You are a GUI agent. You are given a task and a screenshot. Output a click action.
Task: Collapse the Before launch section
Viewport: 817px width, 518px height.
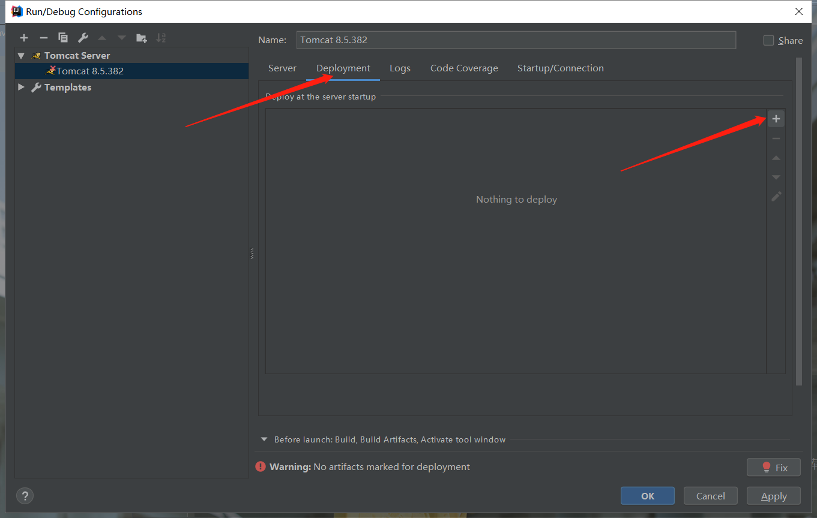point(264,439)
